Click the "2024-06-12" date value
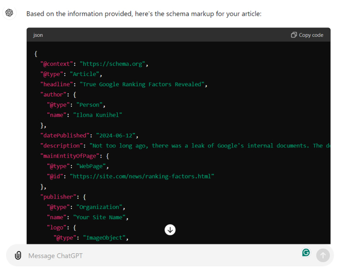 click(116, 136)
